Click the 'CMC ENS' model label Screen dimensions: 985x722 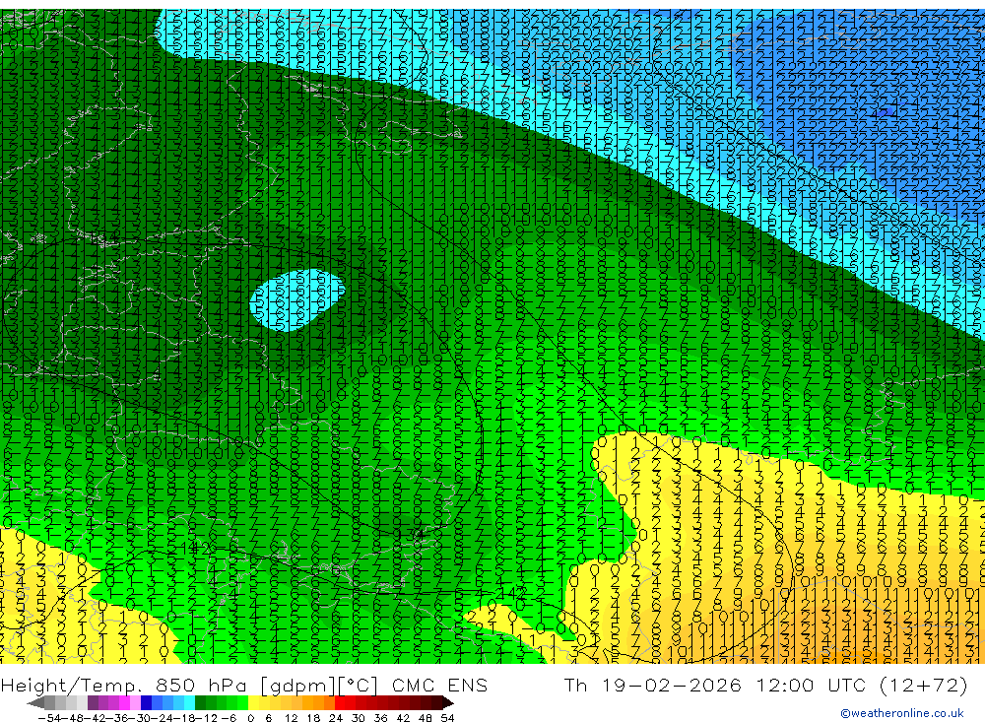coord(439,685)
